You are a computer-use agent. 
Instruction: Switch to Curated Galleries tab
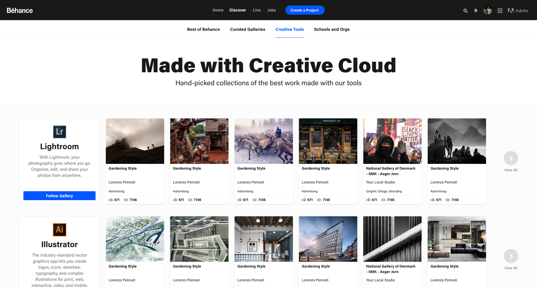pyautogui.click(x=248, y=29)
